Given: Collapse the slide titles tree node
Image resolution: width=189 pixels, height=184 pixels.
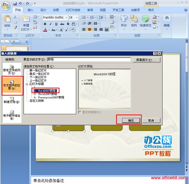Looking at the screenshot, I should coord(27,84).
